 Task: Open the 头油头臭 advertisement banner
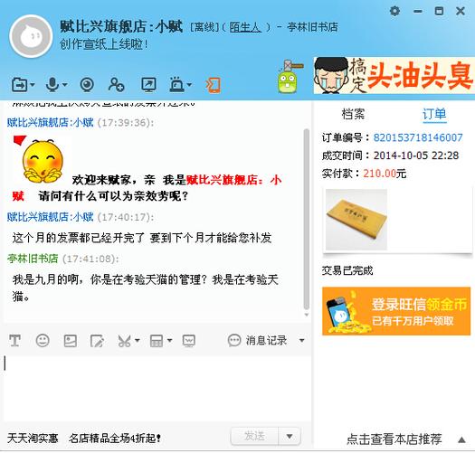click(394, 75)
